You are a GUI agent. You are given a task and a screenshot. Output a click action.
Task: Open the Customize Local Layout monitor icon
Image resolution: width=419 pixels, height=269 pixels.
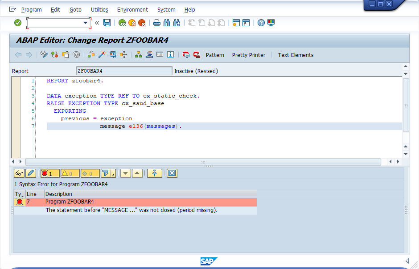click(271, 23)
